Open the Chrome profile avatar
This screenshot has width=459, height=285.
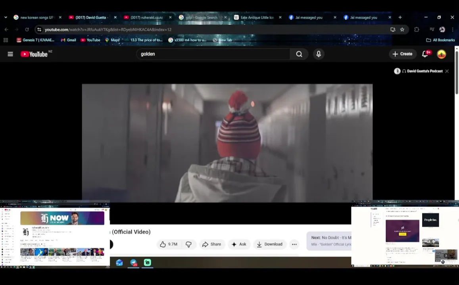tap(442, 30)
